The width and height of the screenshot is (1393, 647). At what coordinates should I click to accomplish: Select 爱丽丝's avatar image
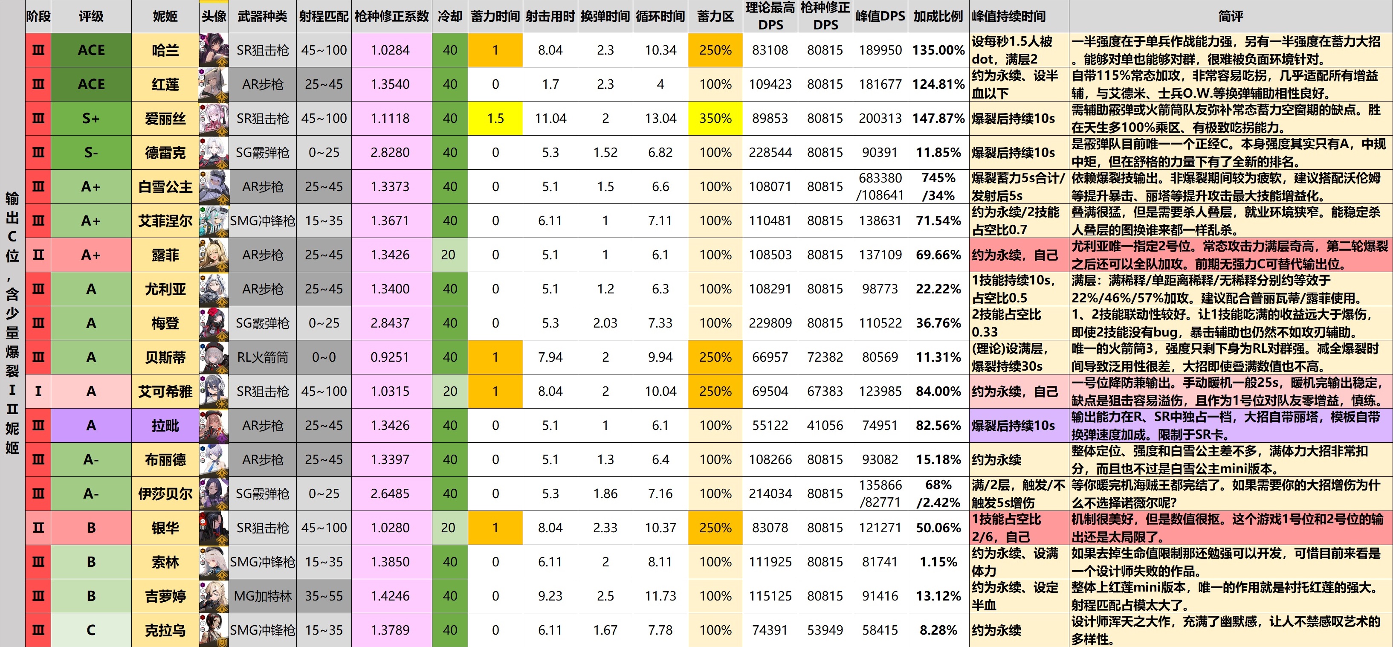(x=214, y=119)
